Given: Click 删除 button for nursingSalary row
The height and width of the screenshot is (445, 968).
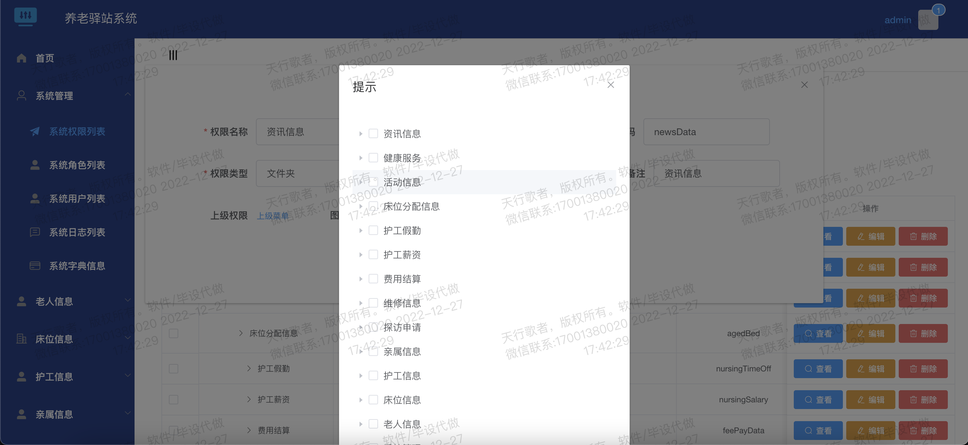Looking at the screenshot, I should pos(923,400).
